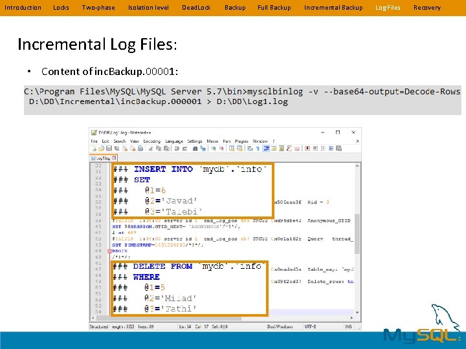Open the Settings menu
Screen dimensions: 466x349
pyautogui.click(x=195, y=142)
